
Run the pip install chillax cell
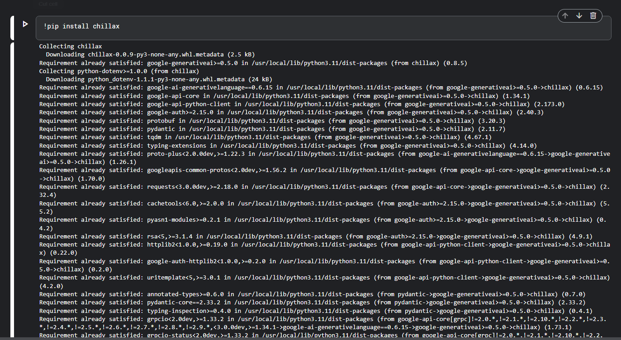25,24
